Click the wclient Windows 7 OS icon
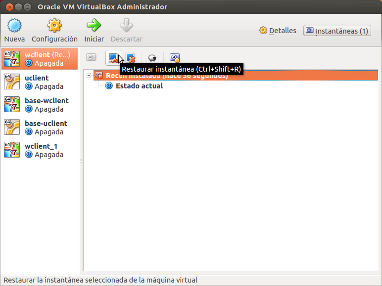This screenshot has width=382, height=286. (12, 59)
